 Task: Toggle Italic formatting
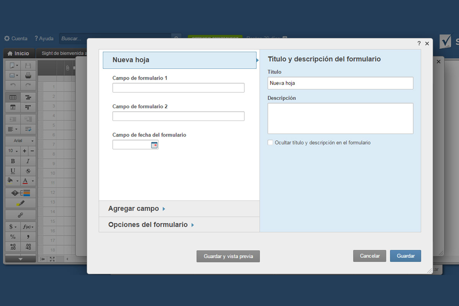pyautogui.click(x=28, y=161)
